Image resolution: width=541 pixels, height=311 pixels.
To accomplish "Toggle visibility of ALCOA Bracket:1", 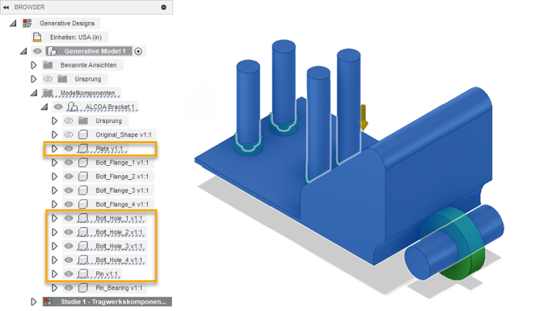I will click(x=58, y=107).
